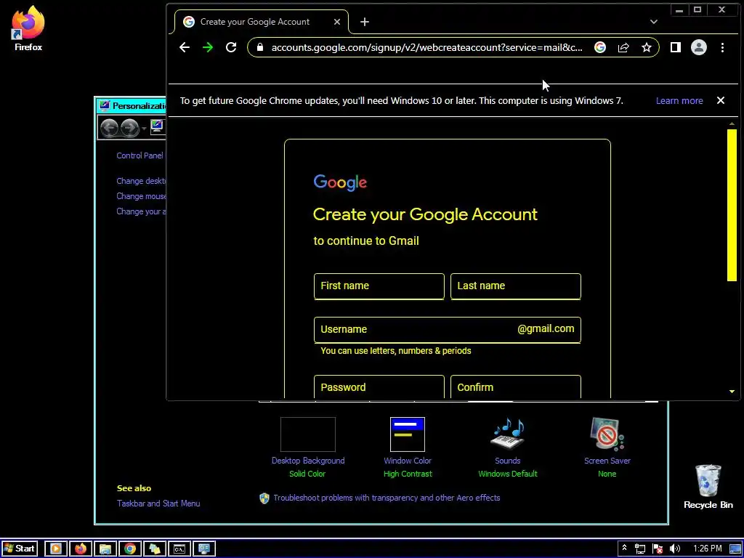This screenshot has height=558, width=744.
Task: Switch to Chrome from taskbar
Action: (x=130, y=549)
